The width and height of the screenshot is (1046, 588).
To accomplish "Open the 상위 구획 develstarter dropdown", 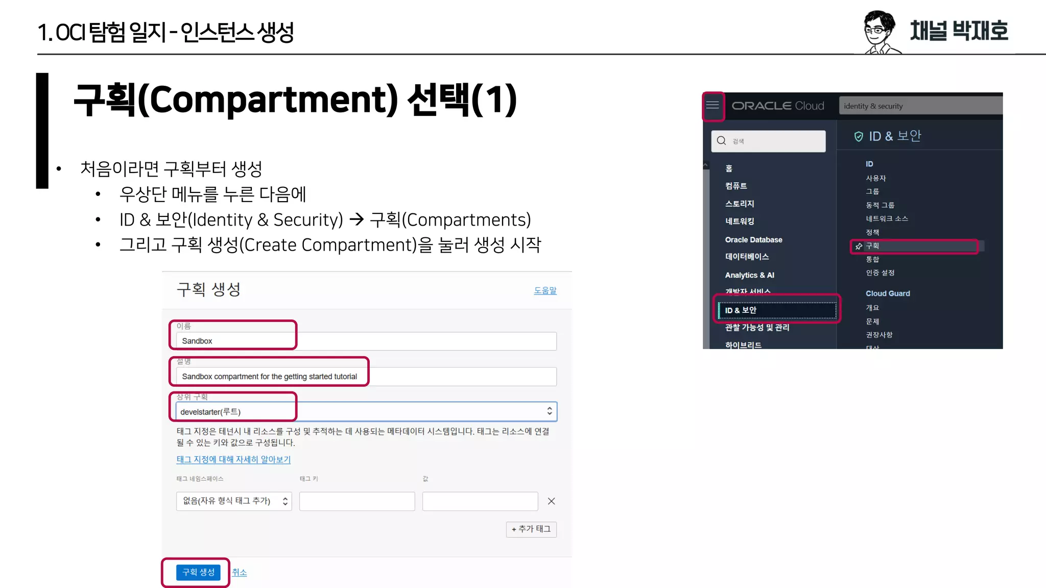I will tap(366, 411).
